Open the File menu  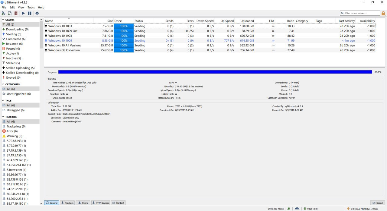coord(4,7)
